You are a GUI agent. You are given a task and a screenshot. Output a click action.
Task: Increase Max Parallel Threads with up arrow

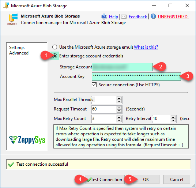click(x=119, y=98)
